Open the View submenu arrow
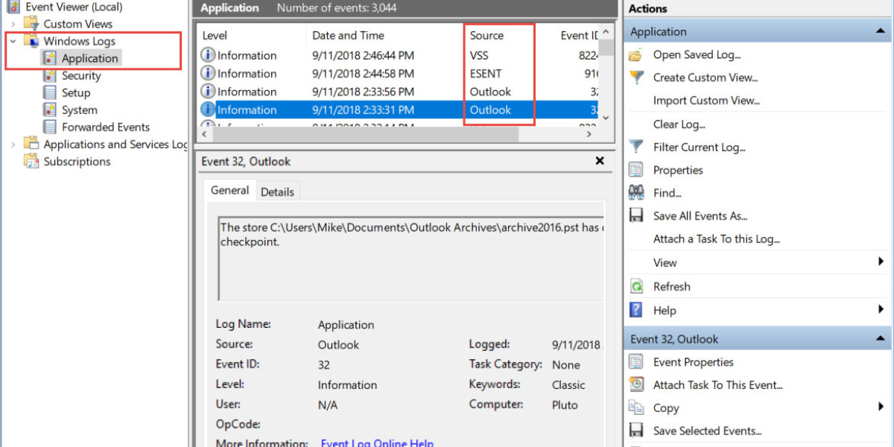The image size is (894, 447). 881,262
